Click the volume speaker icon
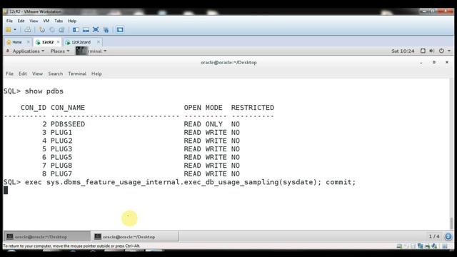The image size is (457, 257). point(431,51)
